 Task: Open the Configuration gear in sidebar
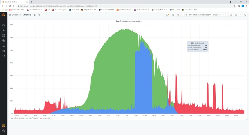point(3,51)
